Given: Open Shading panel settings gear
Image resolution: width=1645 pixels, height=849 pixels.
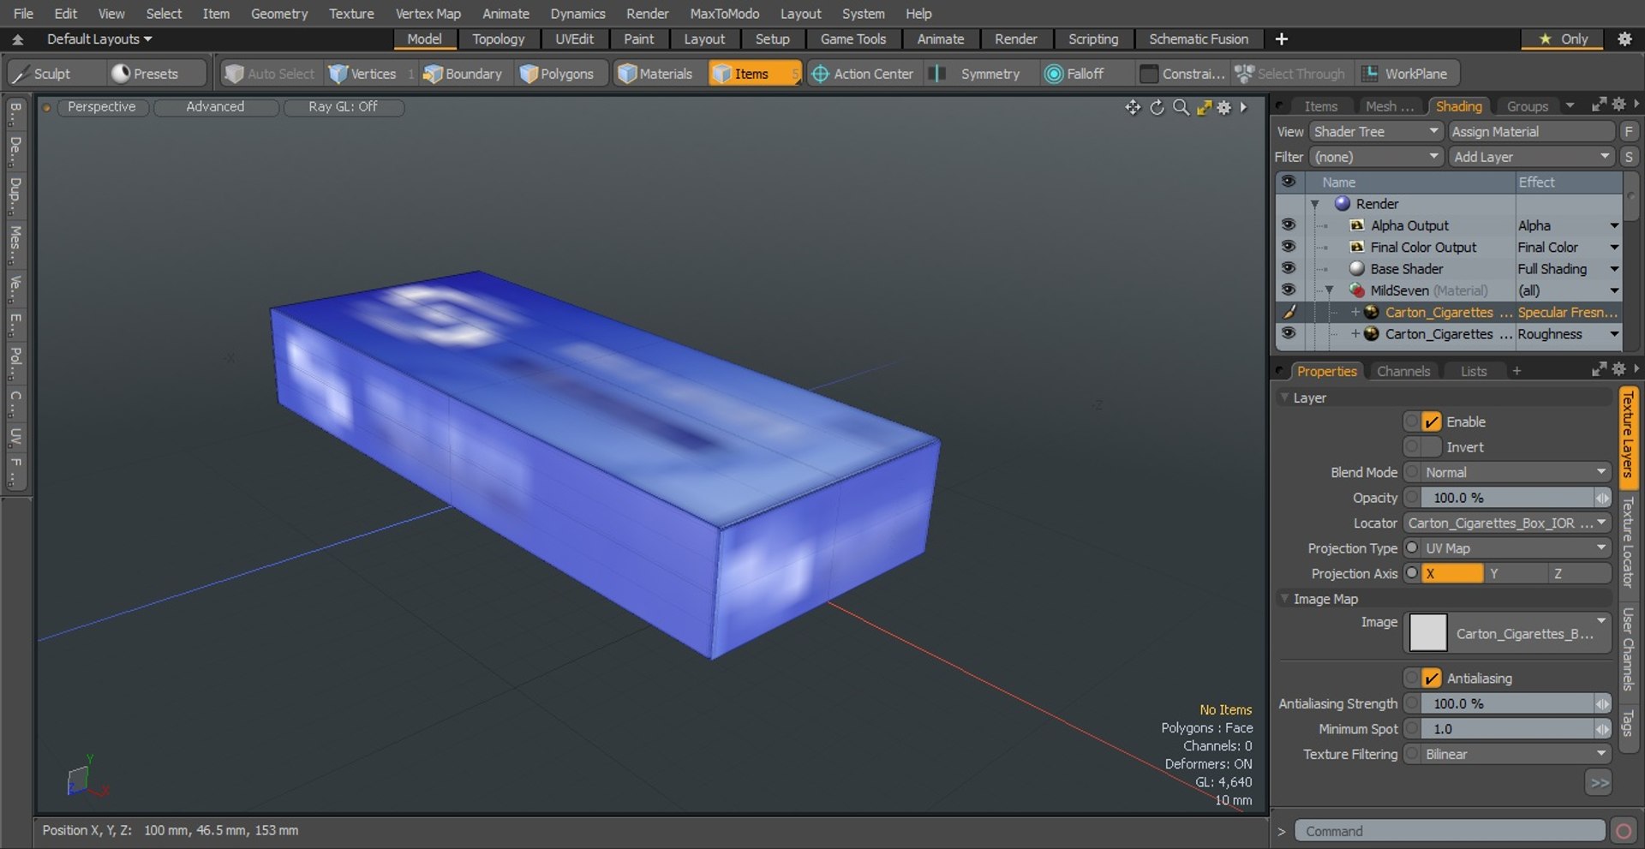Looking at the screenshot, I should 1618,104.
